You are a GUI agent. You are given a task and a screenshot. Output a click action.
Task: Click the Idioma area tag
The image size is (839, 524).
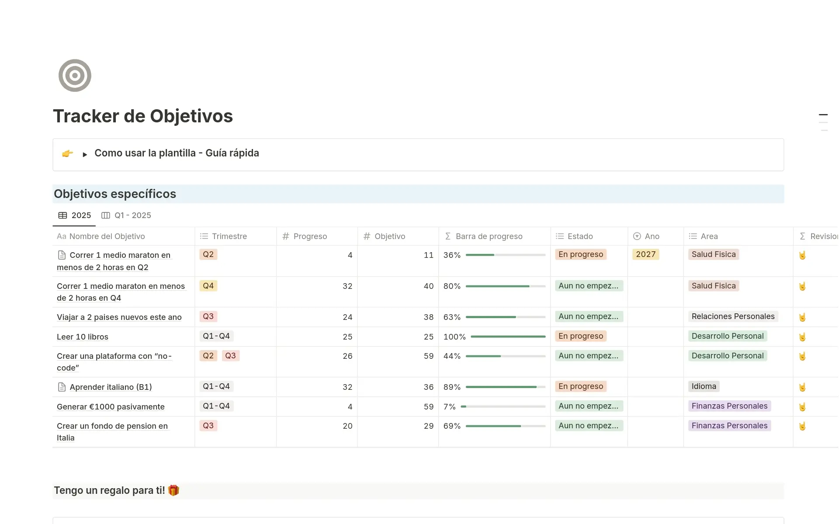click(704, 386)
